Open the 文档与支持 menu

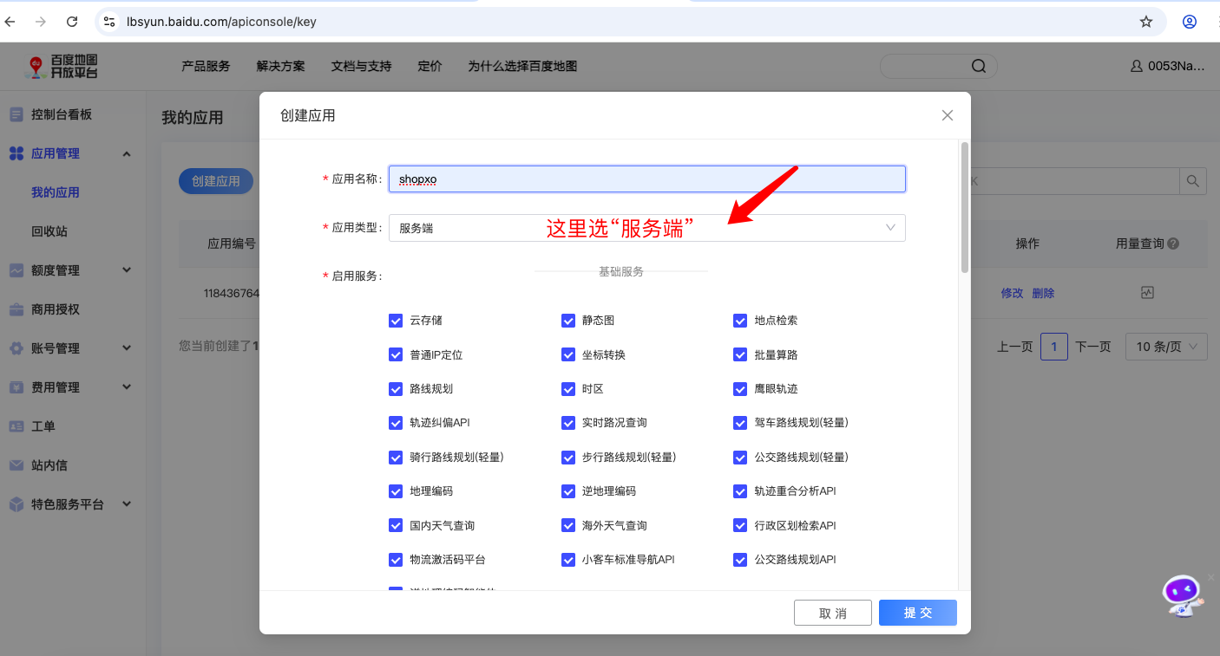click(361, 66)
